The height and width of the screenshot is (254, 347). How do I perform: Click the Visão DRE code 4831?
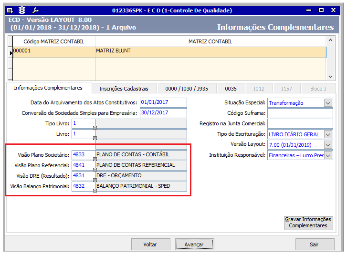tap(84, 176)
